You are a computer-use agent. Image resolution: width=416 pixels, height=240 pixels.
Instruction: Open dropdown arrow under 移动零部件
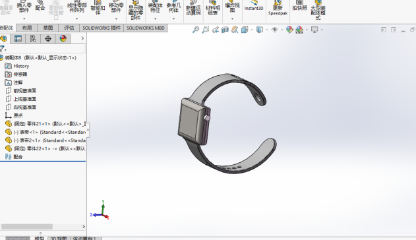click(x=116, y=19)
